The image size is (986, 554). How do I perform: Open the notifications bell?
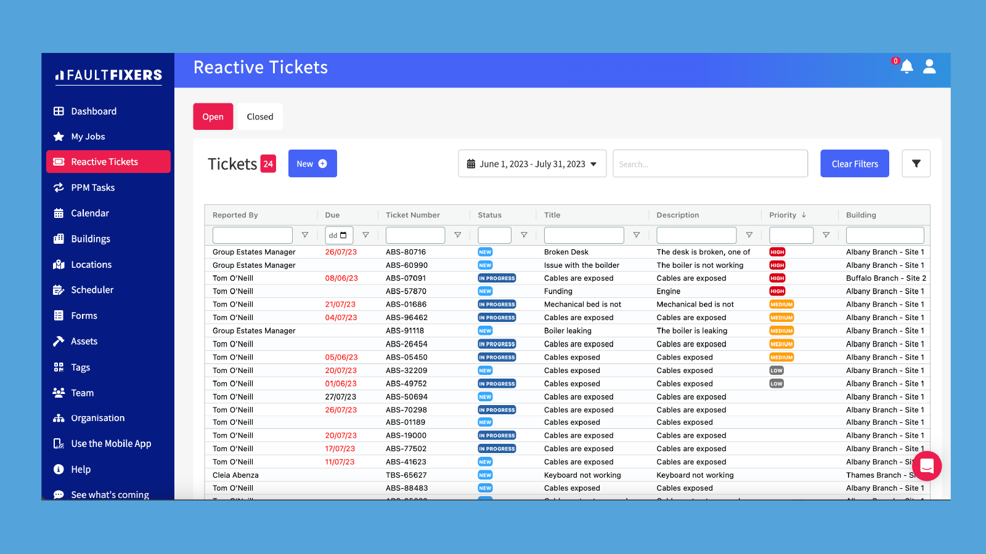(907, 68)
